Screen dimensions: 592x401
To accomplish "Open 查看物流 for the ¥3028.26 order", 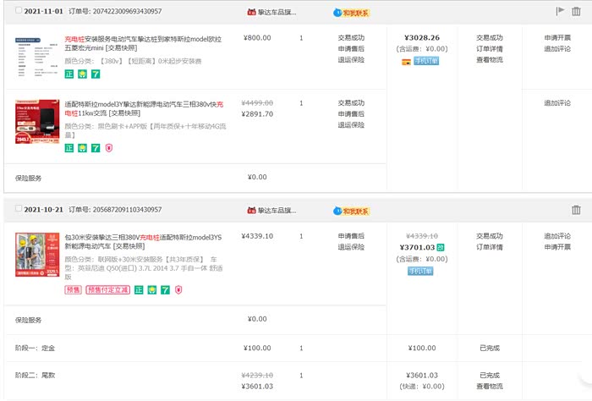I will click(x=490, y=60).
